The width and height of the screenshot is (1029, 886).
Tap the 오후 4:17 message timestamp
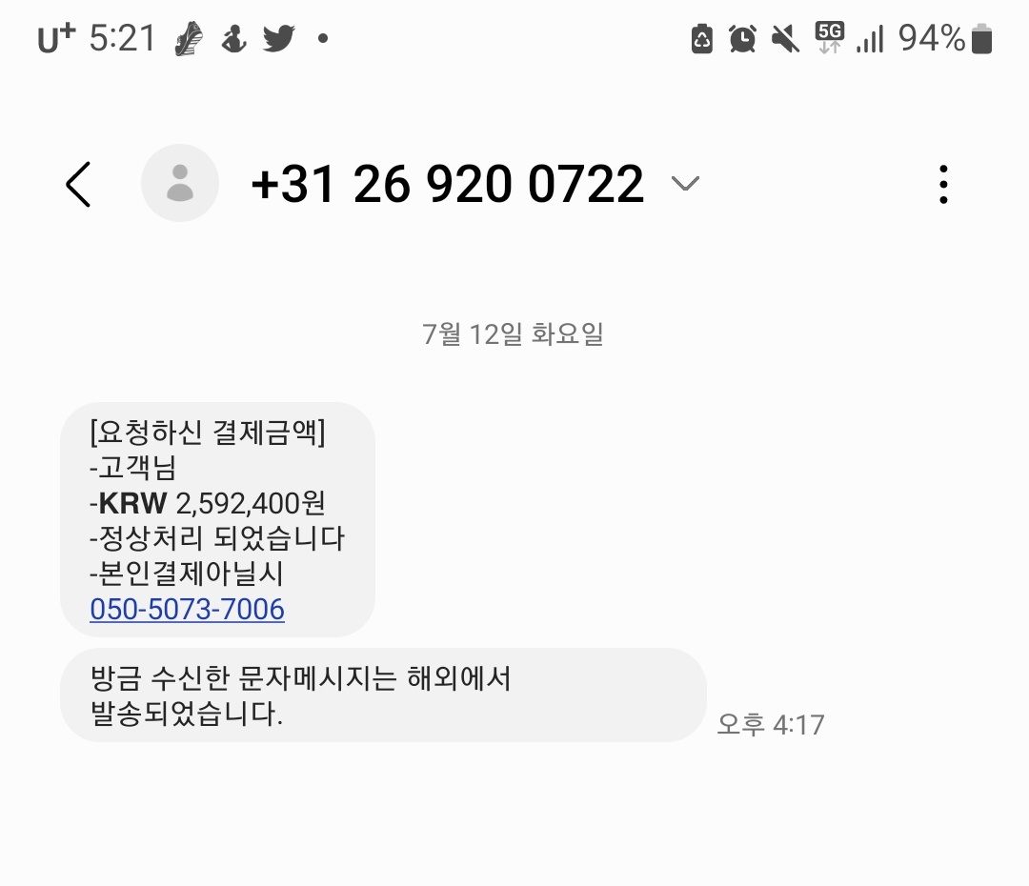pyautogui.click(x=771, y=725)
